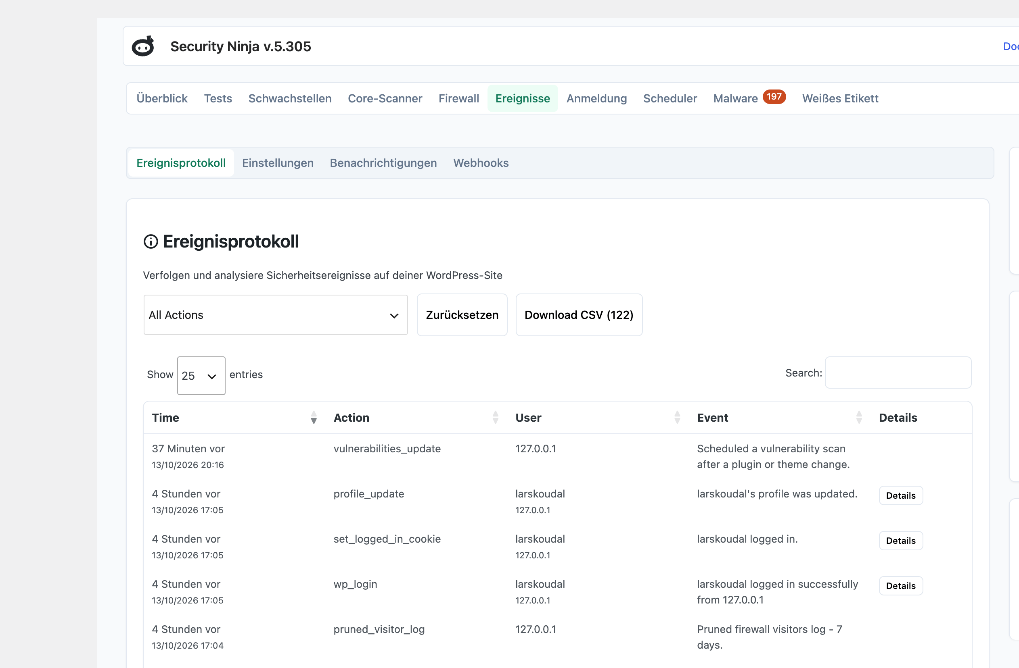Click the Zurücksetzen button
The image size is (1019, 668).
pyautogui.click(x=462, y=315)
